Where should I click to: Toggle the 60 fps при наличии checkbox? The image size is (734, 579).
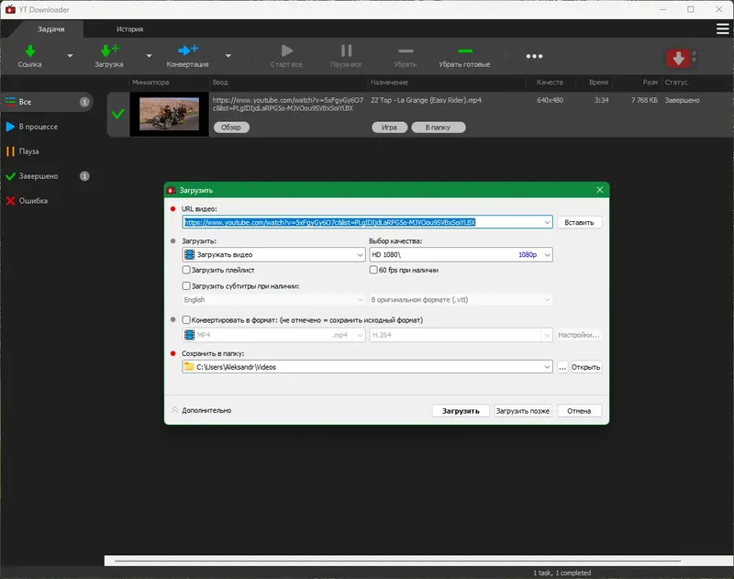[x=373, y=271]
